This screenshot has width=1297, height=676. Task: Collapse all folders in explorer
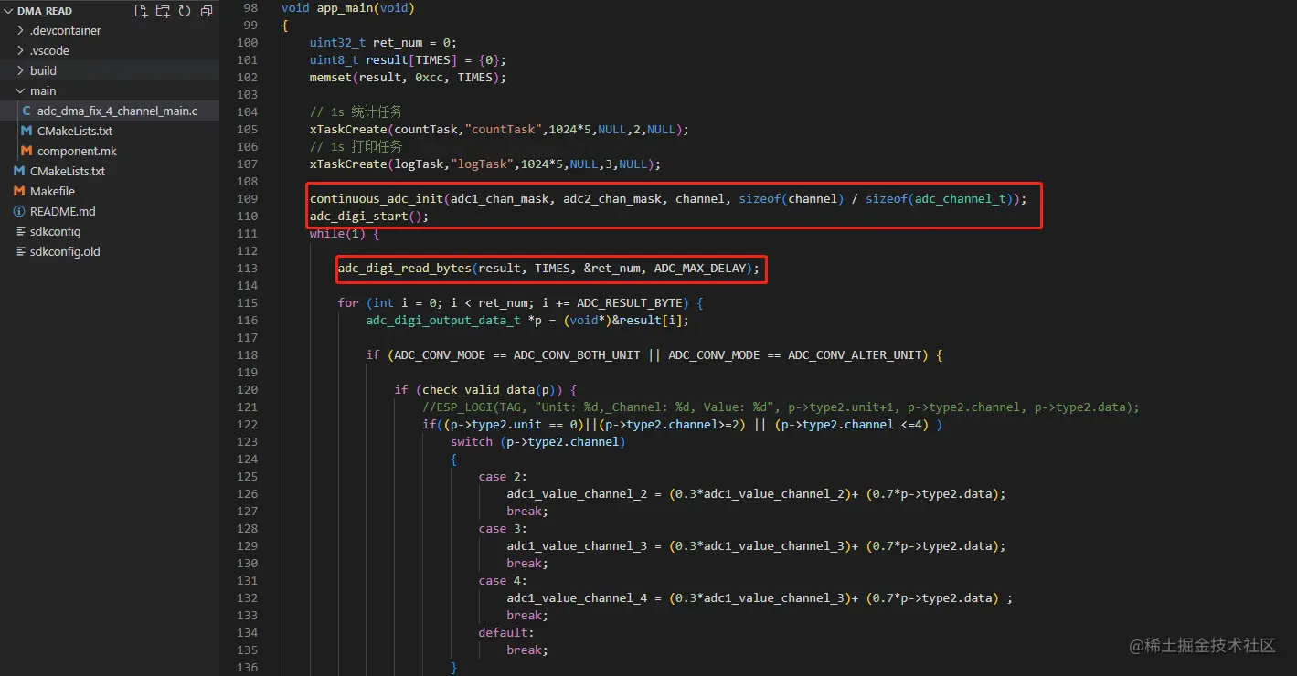[207, 11]
